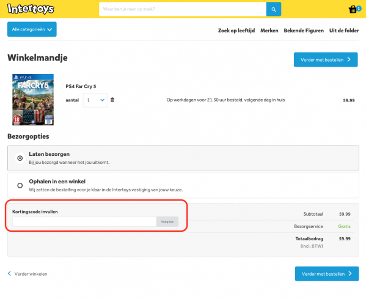Open Uit de folder menu item
Screen dimensions: 366x299
click(344, 31)
